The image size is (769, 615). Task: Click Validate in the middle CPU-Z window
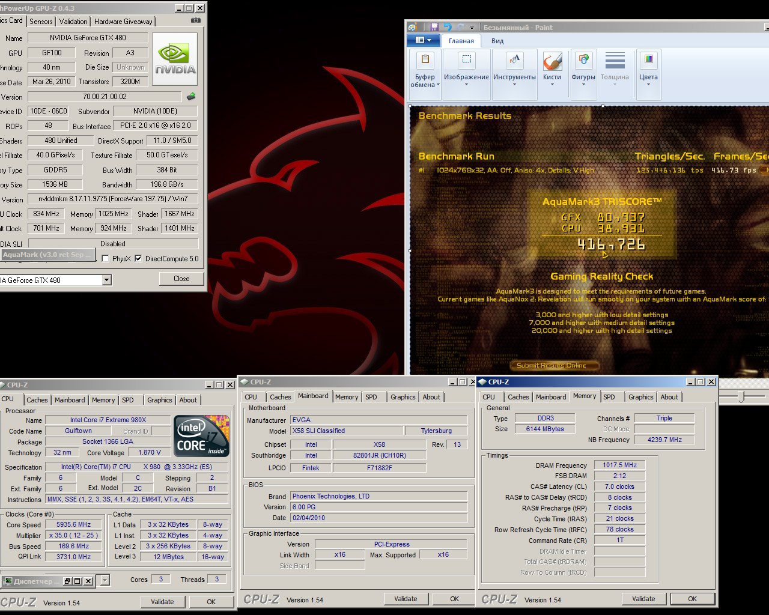[x=406, y=599]
